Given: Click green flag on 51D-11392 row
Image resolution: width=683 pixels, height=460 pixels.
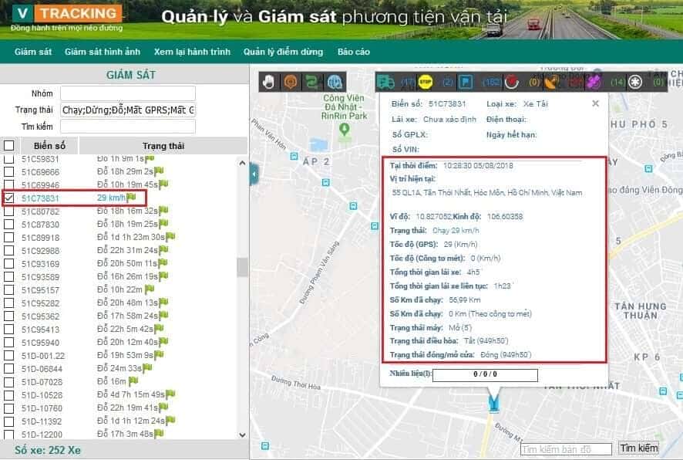Looking at the screenshot, I should coord(170,421).
